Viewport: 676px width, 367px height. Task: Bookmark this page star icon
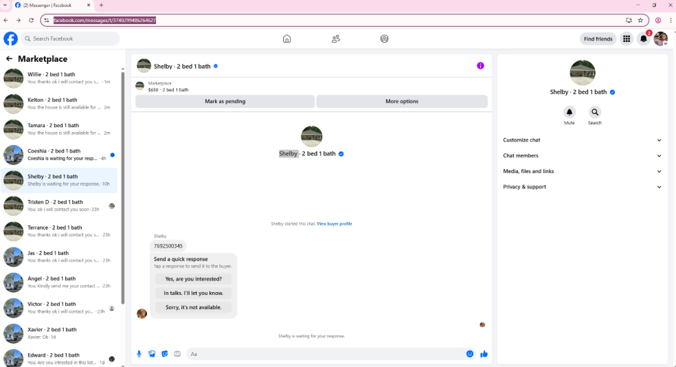tap(641, 20)
